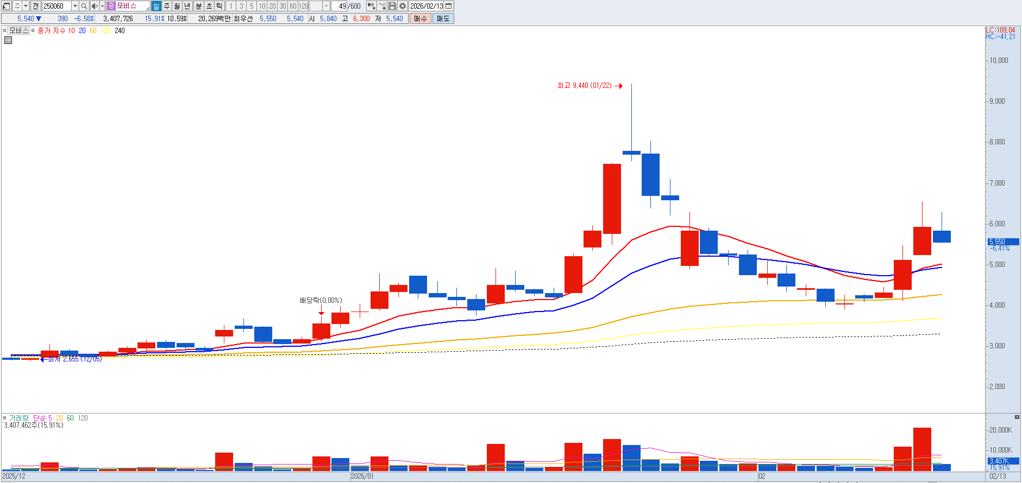Click the window layout icon at top-left
Image resolution: width=1022 pixels, height=483 pixels.
click(7, 6)
